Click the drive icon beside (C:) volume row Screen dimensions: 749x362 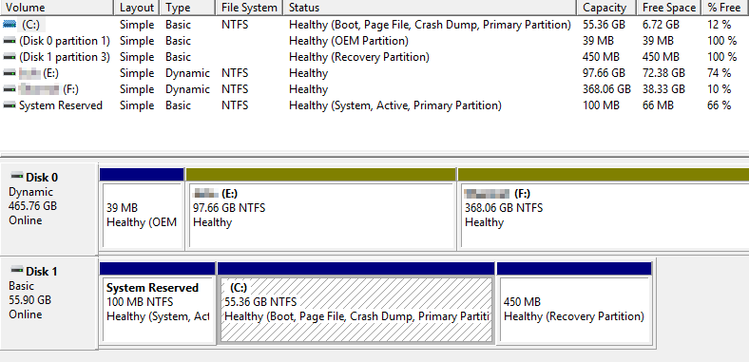coord(10,25)
